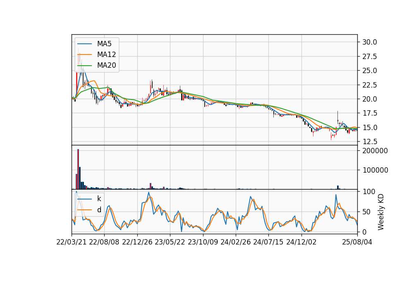Click the Weekly KD axis label
This screenshot has width=397, height=285.
tap(380, 212)
